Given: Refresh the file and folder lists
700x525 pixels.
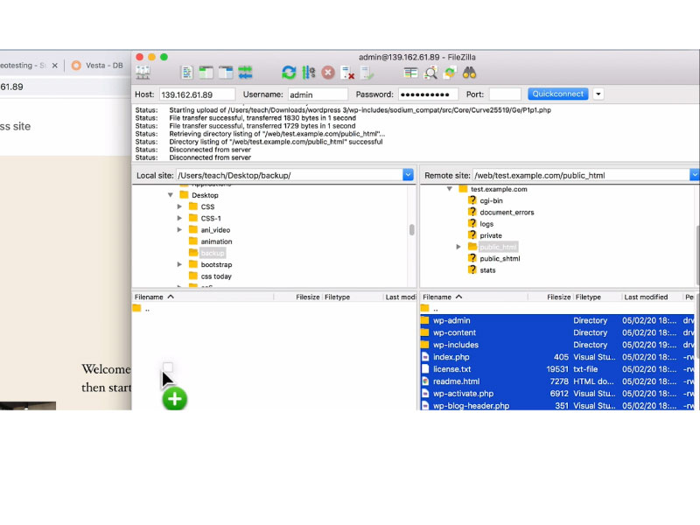Looking at the screenshot, I should 289,73.
